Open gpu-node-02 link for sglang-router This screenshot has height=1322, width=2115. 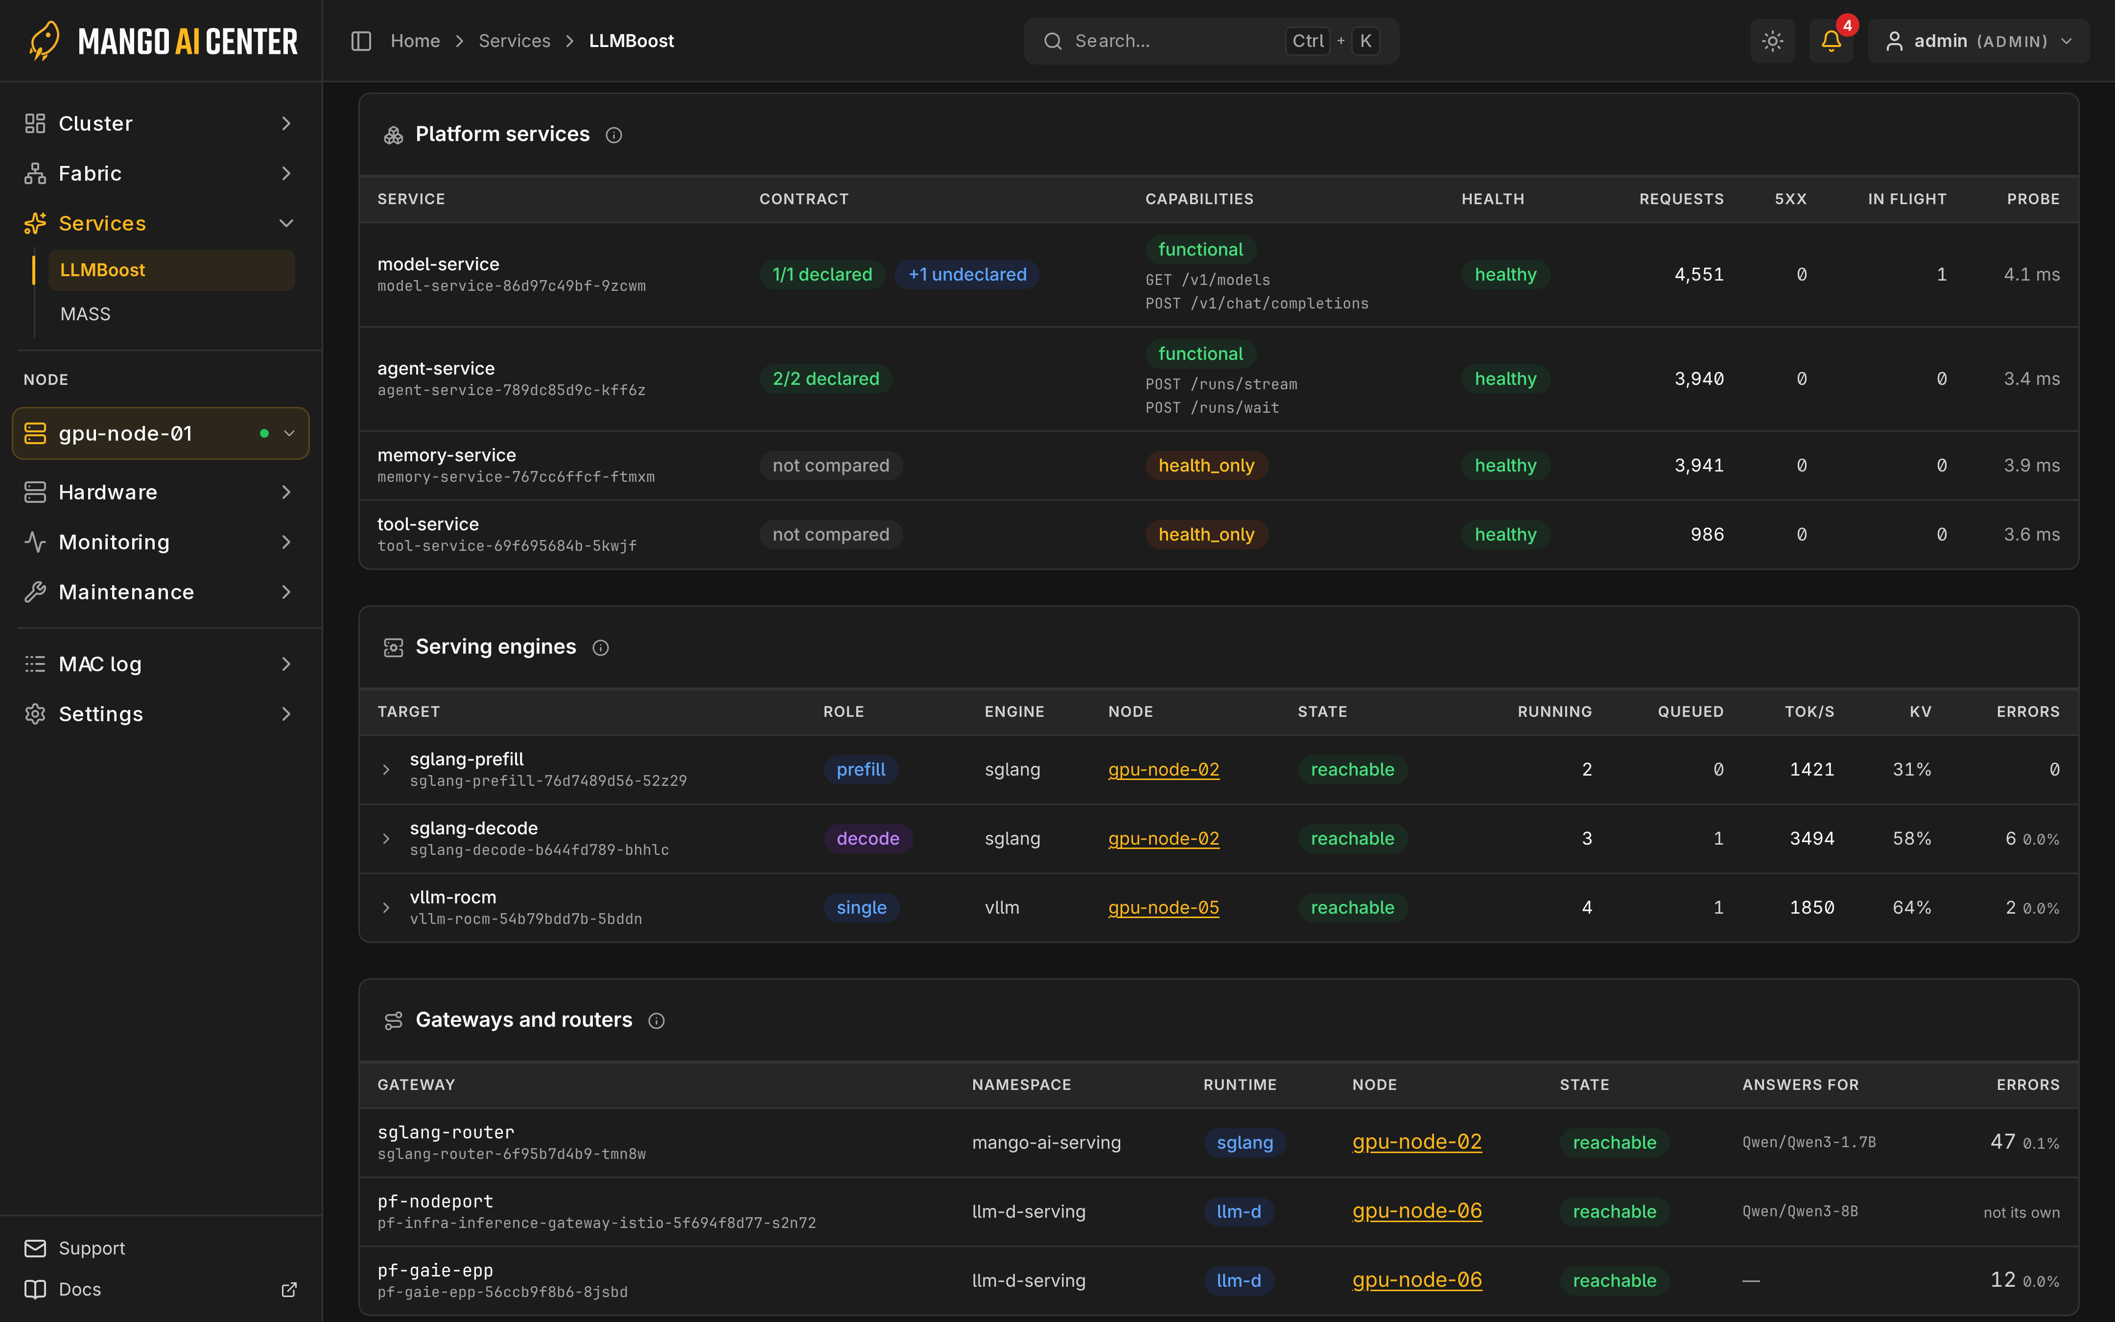click(1417, 1142)
